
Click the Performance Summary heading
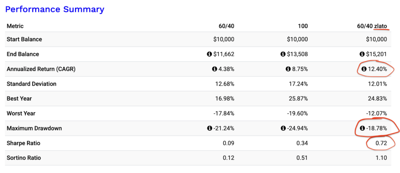click(55, 9)
